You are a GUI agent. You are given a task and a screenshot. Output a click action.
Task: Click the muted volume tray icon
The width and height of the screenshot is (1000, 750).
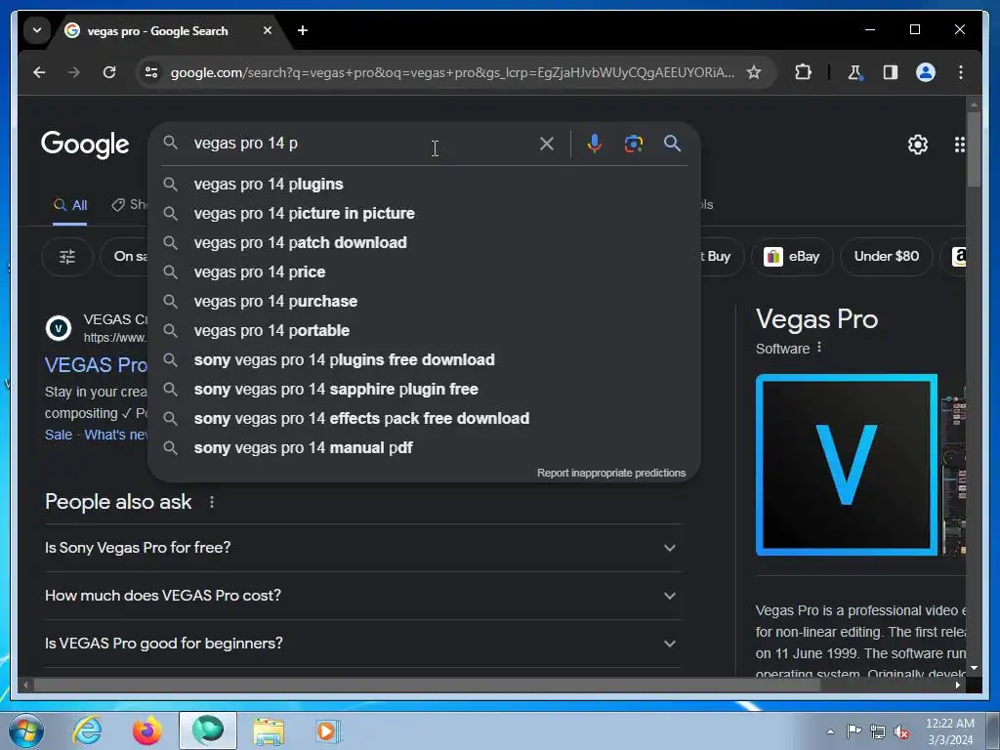901,732
